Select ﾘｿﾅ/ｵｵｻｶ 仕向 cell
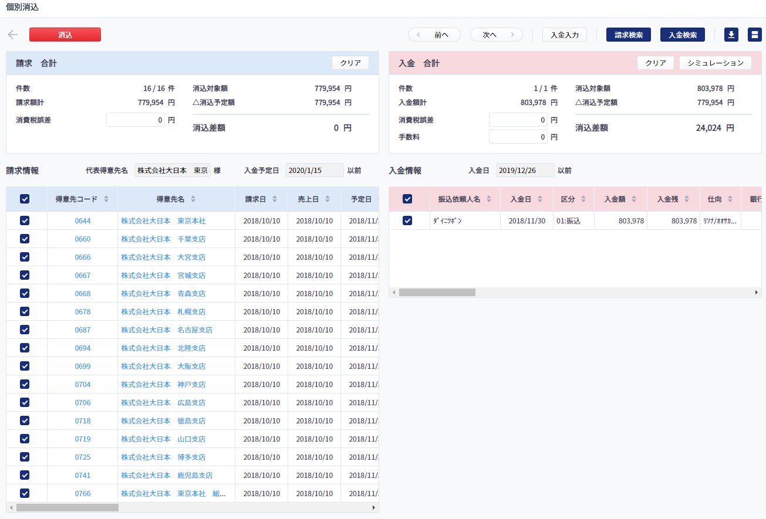This screenshot has height=519, width=766. coord(720,221)
